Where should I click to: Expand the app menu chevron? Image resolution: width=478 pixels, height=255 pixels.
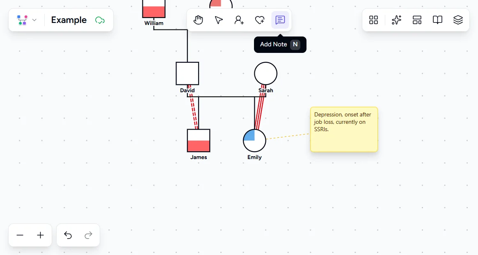click(34, 20)
